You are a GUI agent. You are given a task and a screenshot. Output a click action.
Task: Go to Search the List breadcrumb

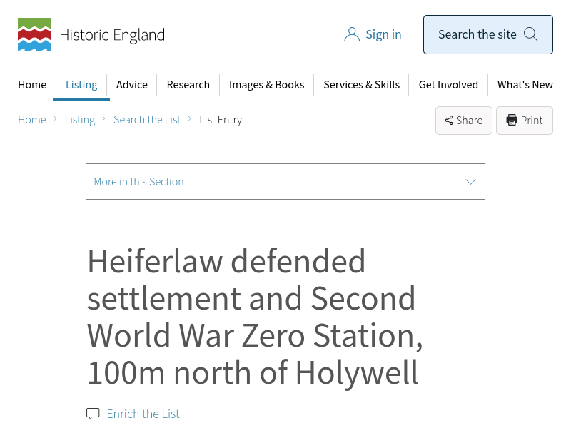(147, 120)
